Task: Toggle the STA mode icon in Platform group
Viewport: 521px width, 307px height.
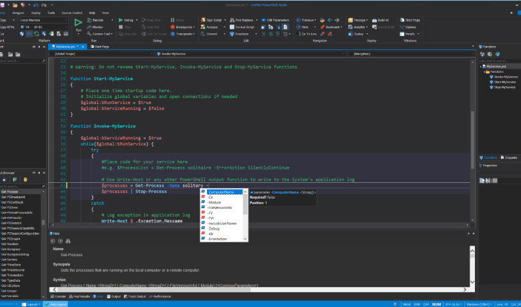Action: pyautogui.click(x=29, y=34)
